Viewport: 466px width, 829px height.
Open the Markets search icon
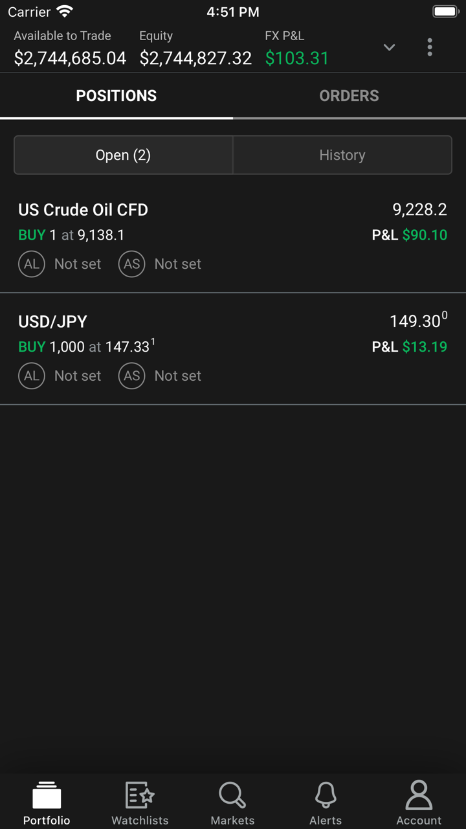[232, 795]
